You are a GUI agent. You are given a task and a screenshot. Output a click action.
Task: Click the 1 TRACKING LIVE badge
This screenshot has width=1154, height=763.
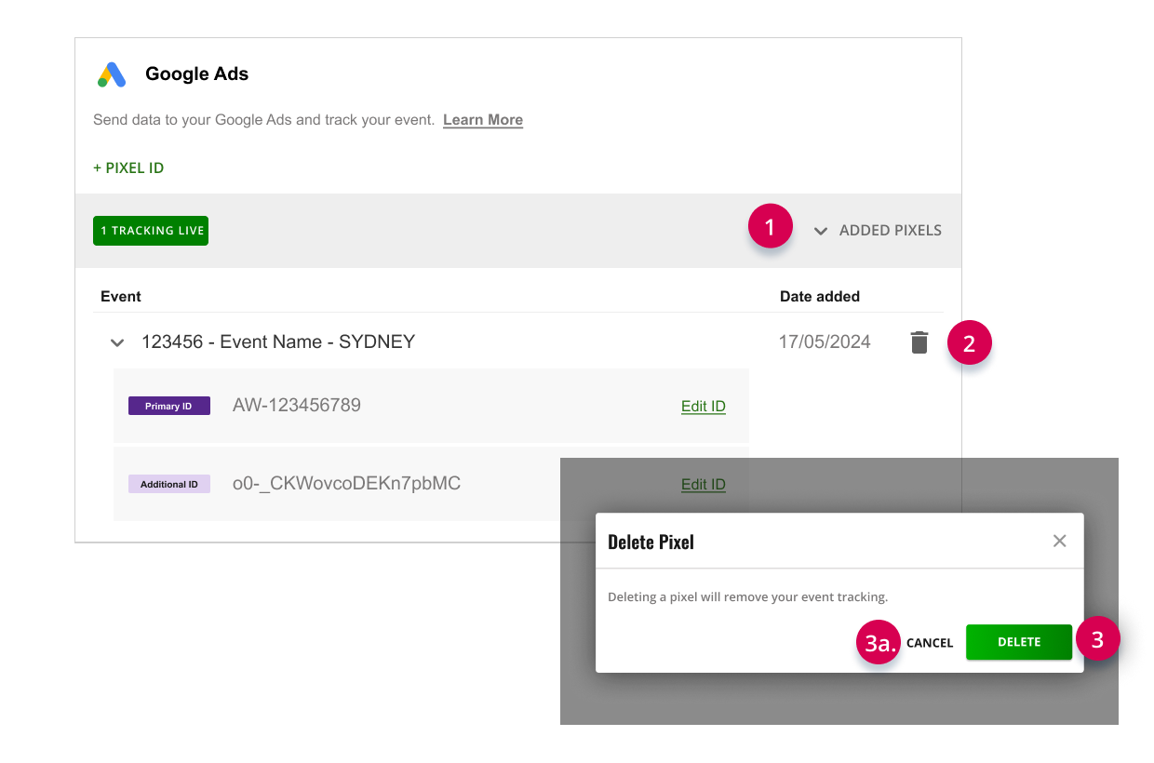(151, 231)
